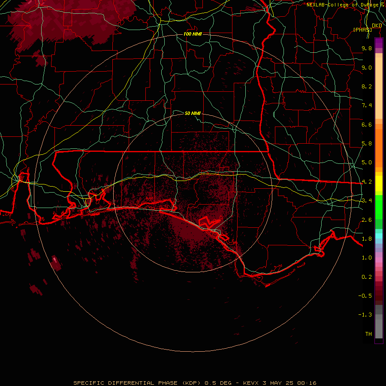Click the 8.2 value on the color scale
Viewport: 386px width, 386px height.
(x=367, y=86)
